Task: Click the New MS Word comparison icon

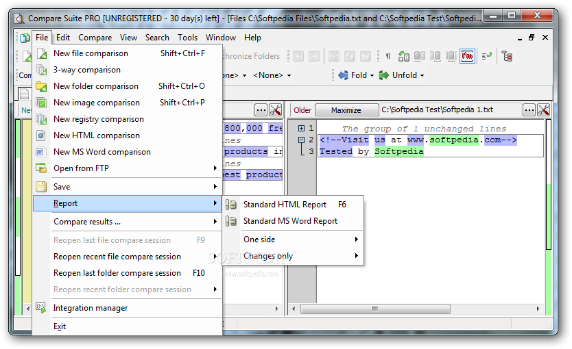Action: [40, 152]
